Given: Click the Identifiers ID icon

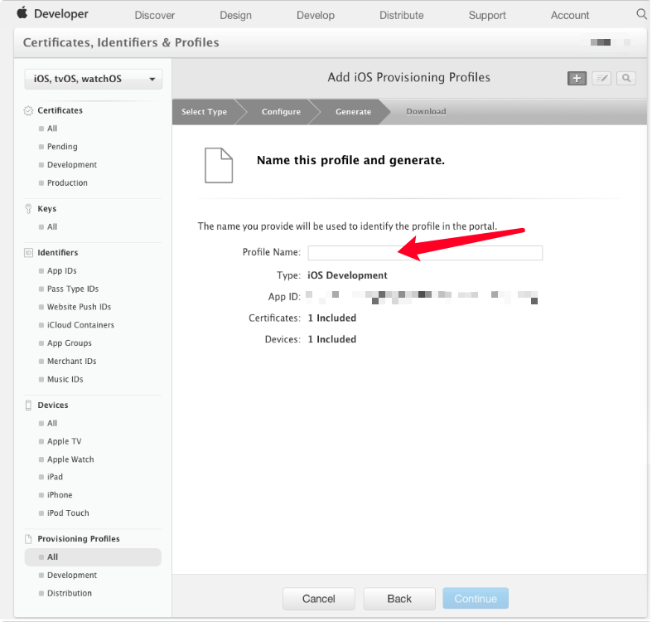Looking at the screenshot, I should [x=28, y=253].
